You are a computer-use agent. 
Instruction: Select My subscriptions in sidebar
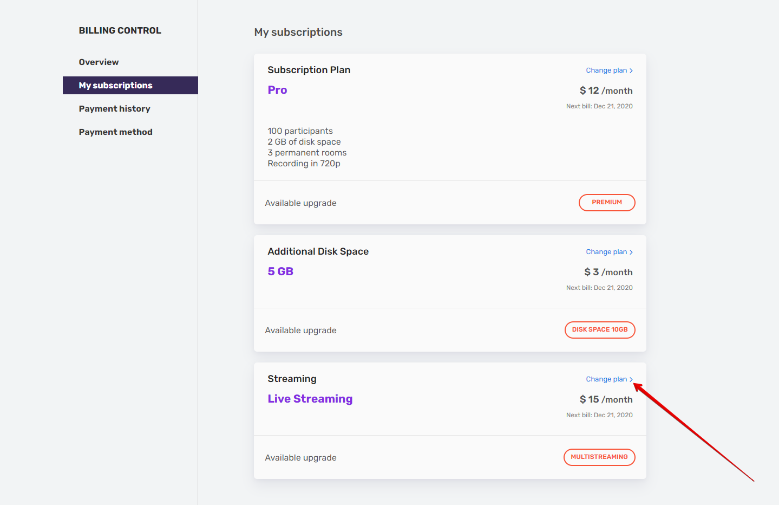click(130, 86)
